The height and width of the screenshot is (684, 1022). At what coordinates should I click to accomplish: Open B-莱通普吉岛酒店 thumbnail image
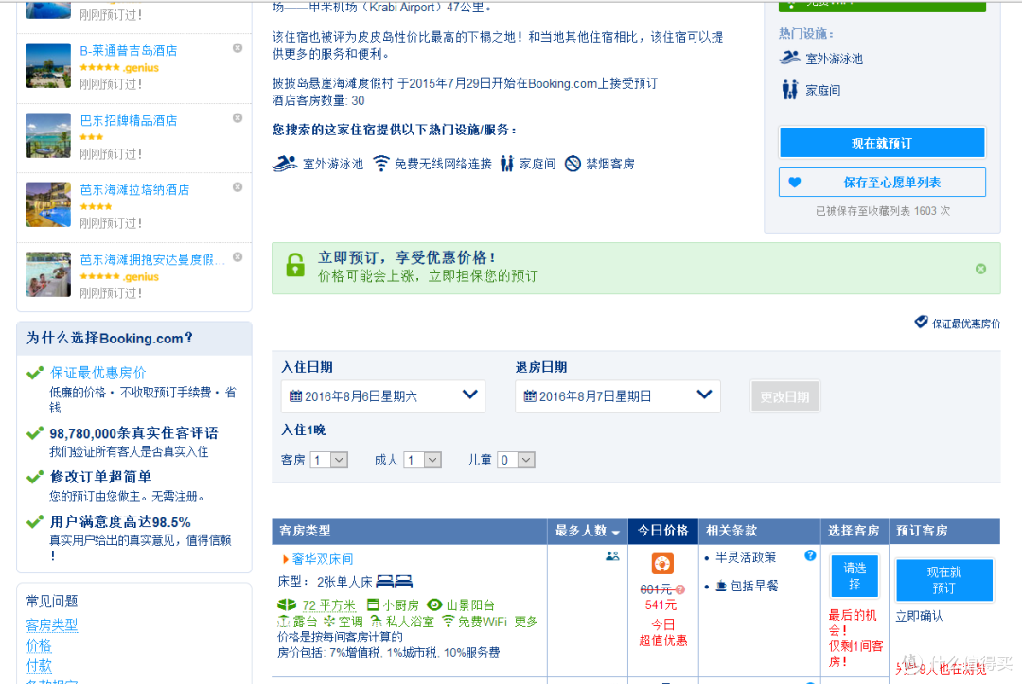[48, 65]
